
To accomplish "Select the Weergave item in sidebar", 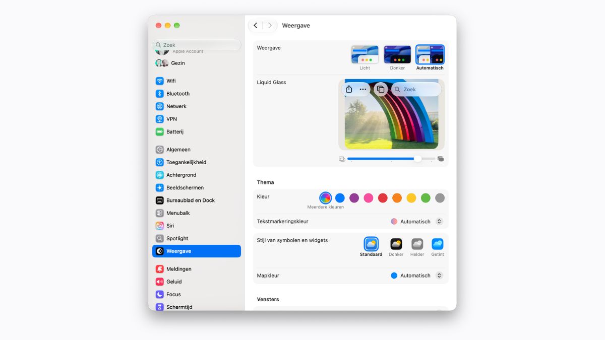I will click(197, 251).
